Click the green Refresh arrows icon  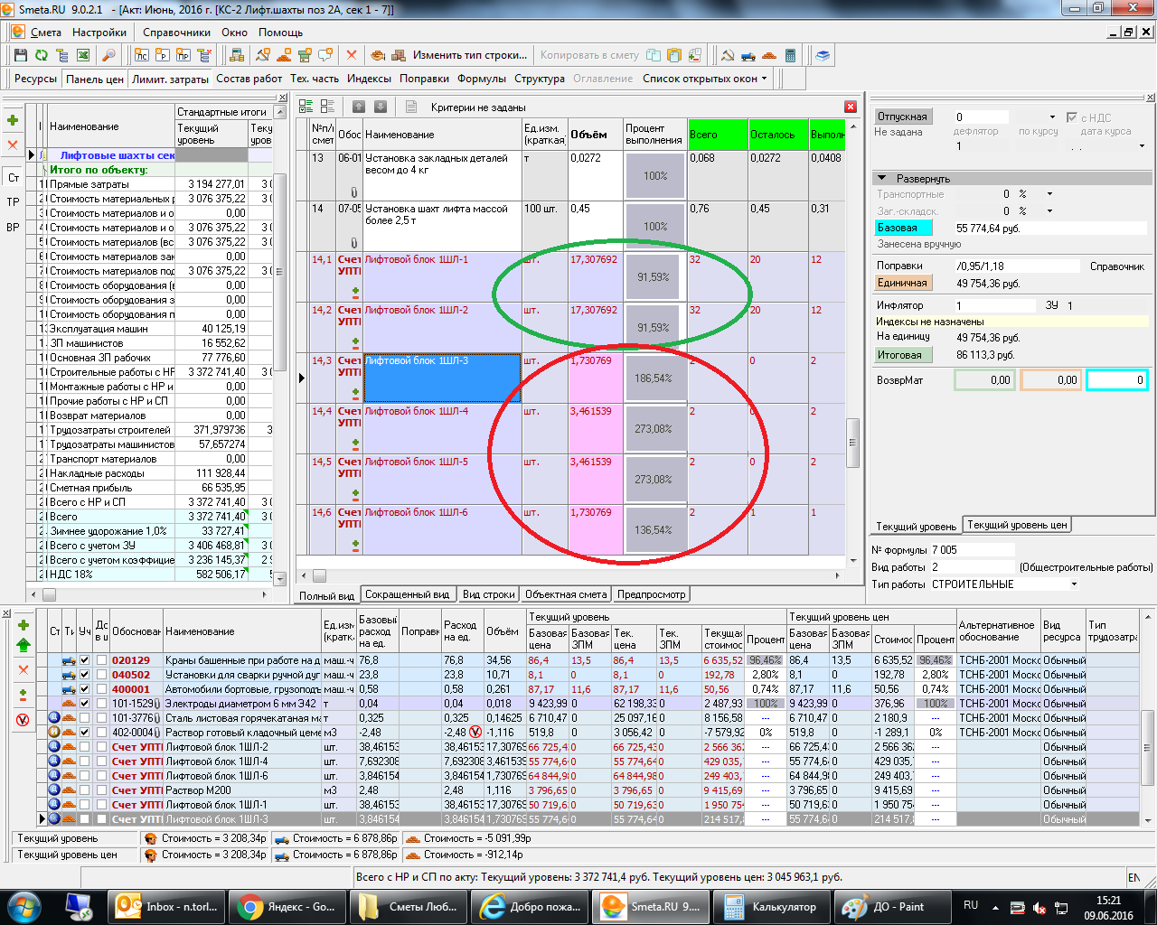click(x=41, y=55)
